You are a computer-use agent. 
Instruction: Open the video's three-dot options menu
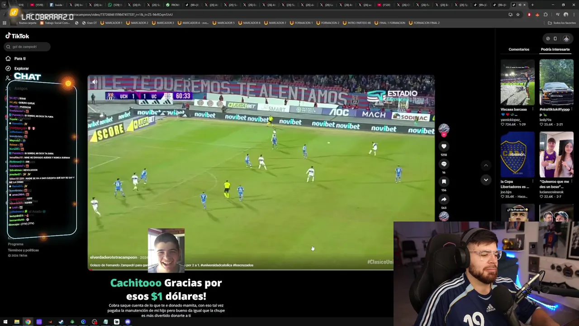pyautogui.click(x=427, y=82)
